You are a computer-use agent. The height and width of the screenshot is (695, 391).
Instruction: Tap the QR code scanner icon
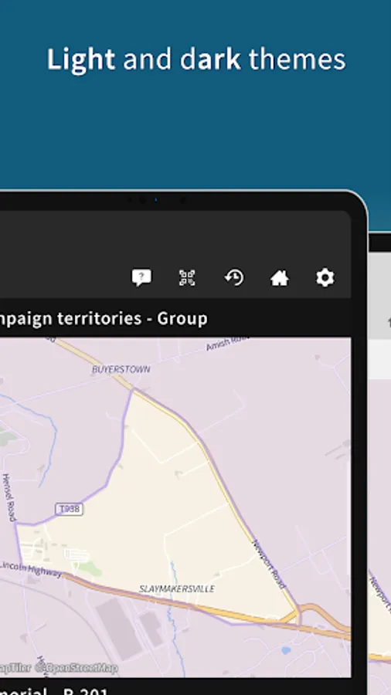tap(187, 278)
